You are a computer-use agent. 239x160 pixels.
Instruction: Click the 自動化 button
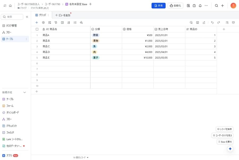[x=175, y=6]
